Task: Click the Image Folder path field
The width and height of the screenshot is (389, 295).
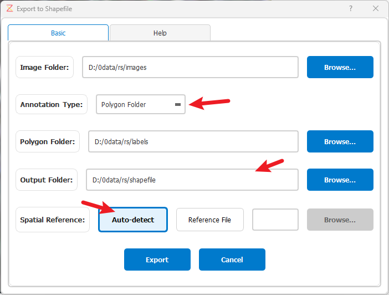Action: 190,67
